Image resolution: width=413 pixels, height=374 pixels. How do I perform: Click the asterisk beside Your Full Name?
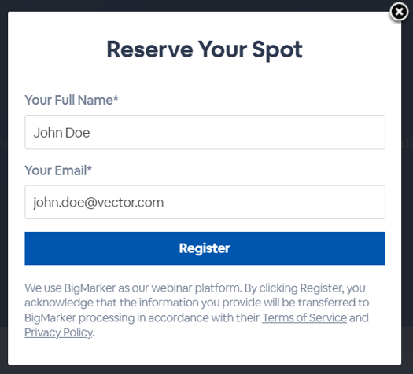pyautogui.click(x=116, y=98)
